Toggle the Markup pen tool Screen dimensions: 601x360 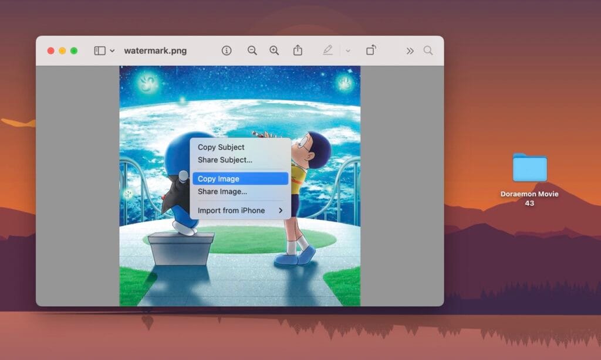pos(327,50)
